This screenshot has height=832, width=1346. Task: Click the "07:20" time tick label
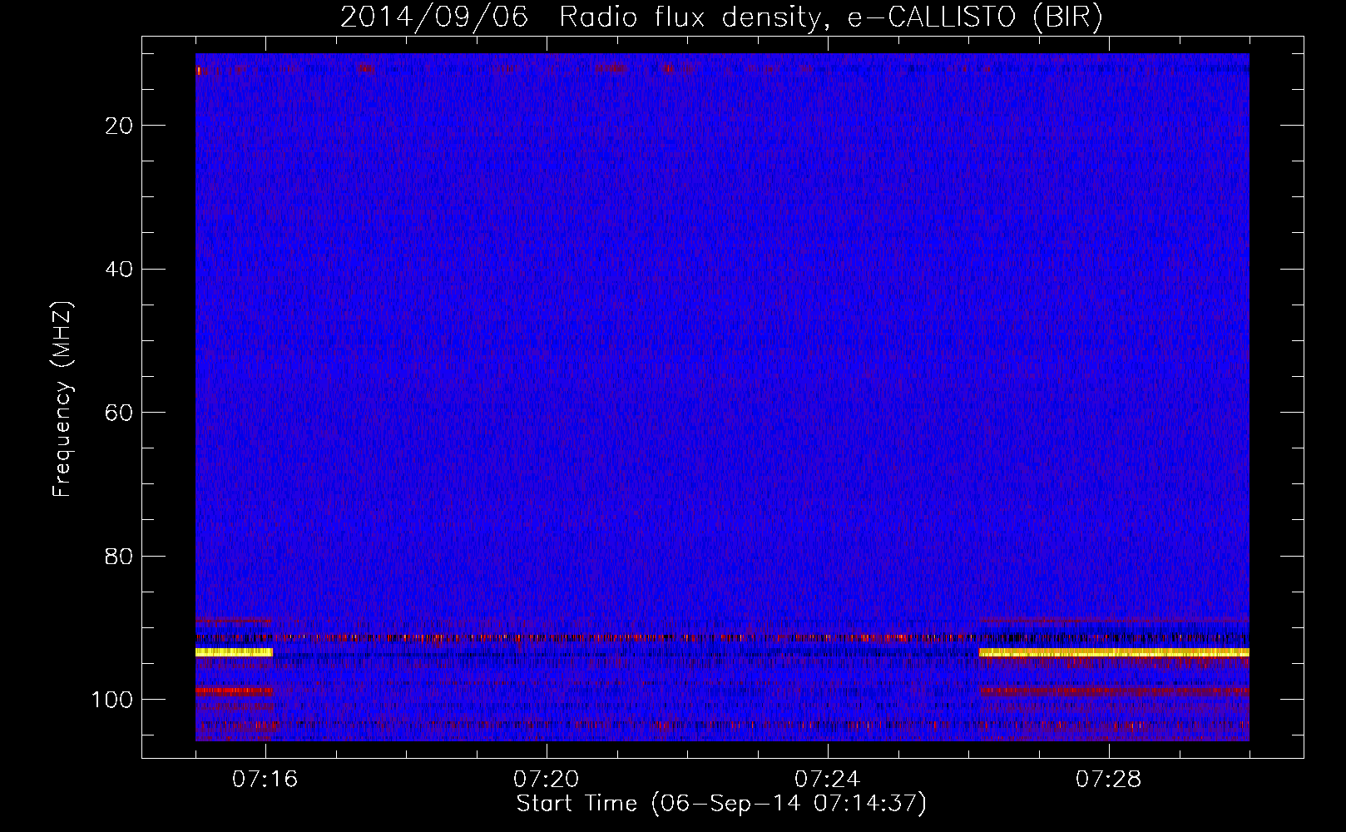[547, 780]
